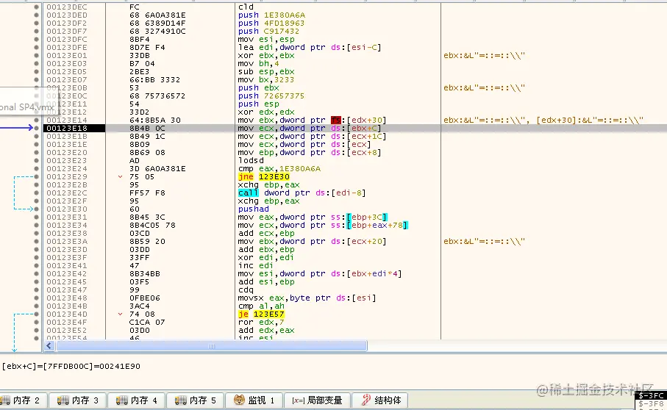This screenshot has width=667, height=410.
Task: Open the 监视 1 watch tab
Action: click(x=254, y=400)
